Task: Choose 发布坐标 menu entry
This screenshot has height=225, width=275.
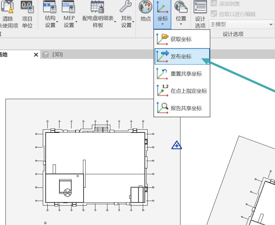Action: (x=181, y=56)
